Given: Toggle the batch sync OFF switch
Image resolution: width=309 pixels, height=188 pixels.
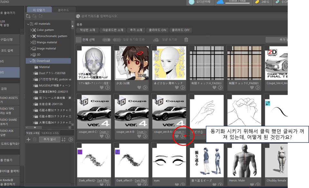Looking at the screenshot, I should click(x=117, y=40).
